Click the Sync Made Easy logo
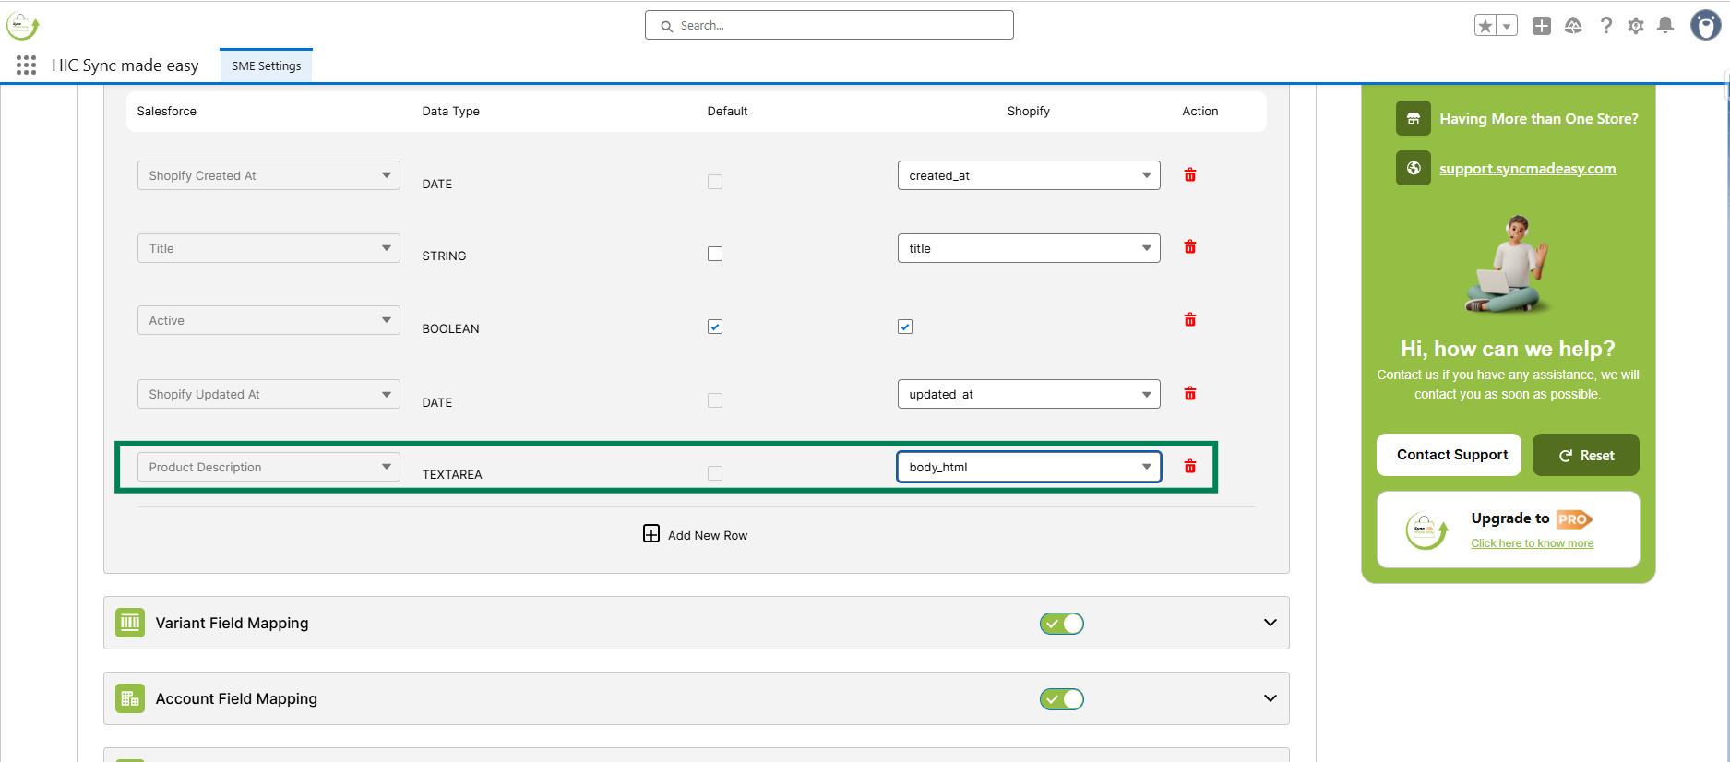The height and width of the screenshot is (762, 1730). (22, 25)
